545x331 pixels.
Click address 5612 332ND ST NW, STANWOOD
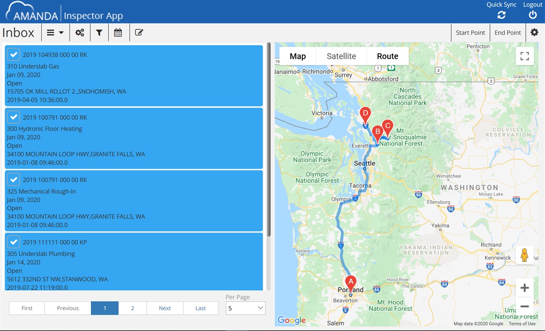pos(57,279)
